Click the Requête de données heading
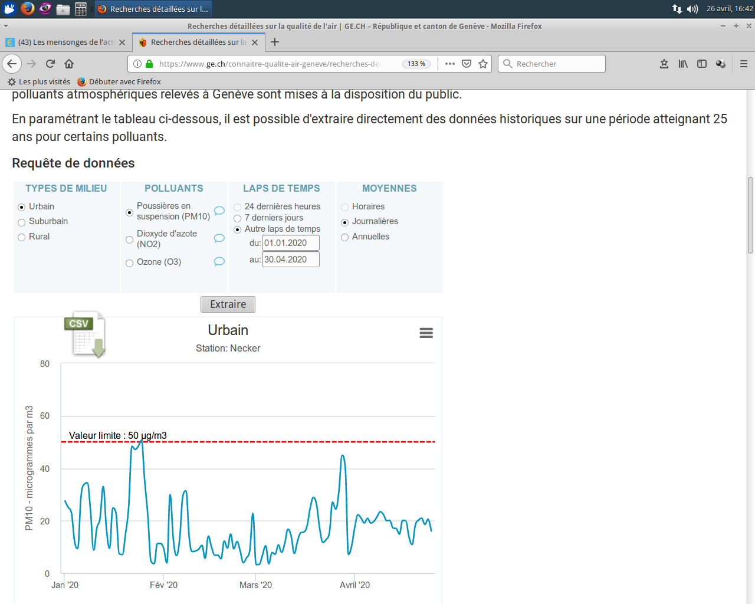 73,163
